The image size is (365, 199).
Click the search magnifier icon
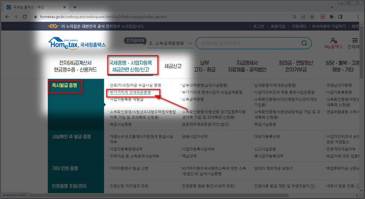pos(304,43)
